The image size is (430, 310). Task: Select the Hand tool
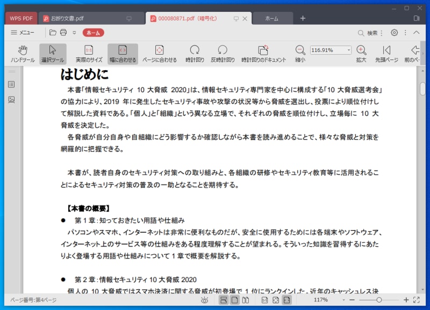point(23,54)
